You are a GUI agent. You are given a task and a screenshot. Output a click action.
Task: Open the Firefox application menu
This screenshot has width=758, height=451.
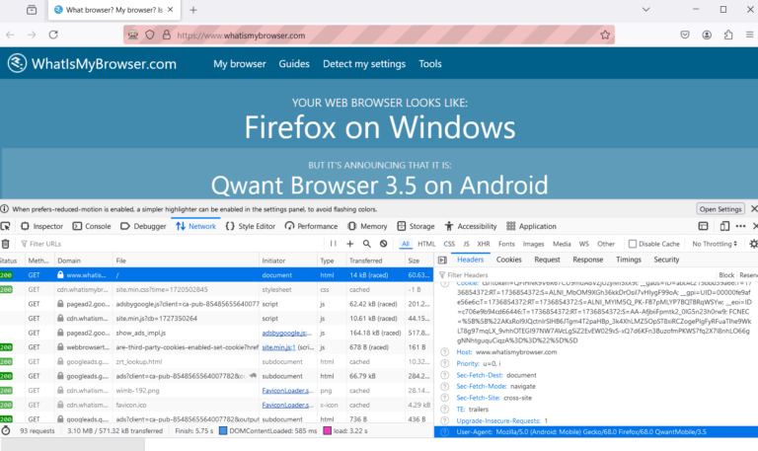[x=742, y=35]
